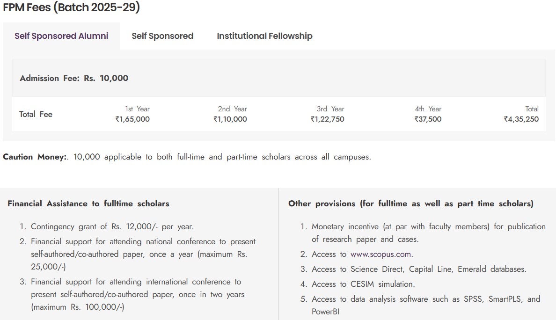Screen dimensions: 556x320
Task: Click the international conference financial support item
Action: click(137, 294)
